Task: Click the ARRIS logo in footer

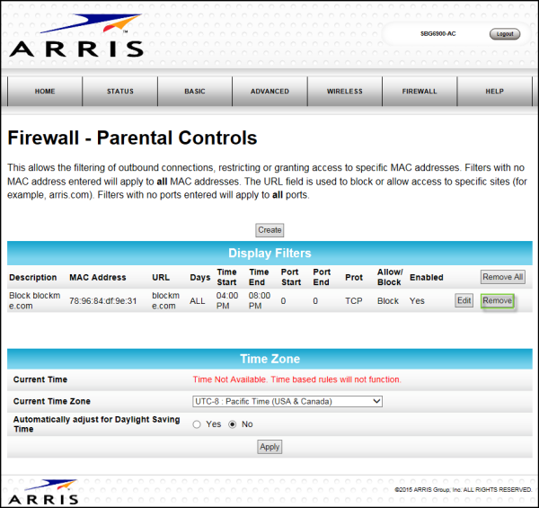Action: 42,492
